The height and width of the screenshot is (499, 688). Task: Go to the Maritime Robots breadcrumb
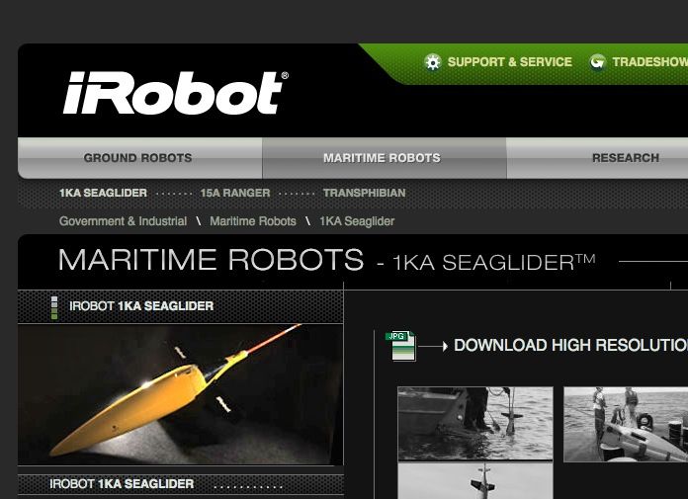[x=253, y=221]
